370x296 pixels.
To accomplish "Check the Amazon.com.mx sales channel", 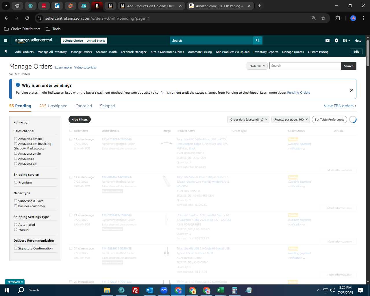I will point(16,139).
